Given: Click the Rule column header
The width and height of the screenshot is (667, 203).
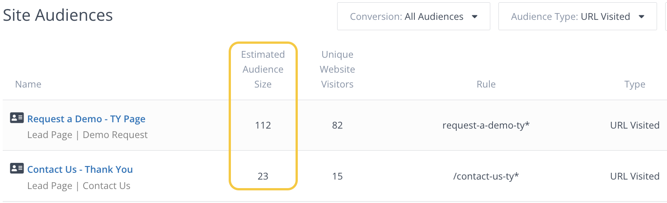Looking at the screenshot, I should point(486,84).
